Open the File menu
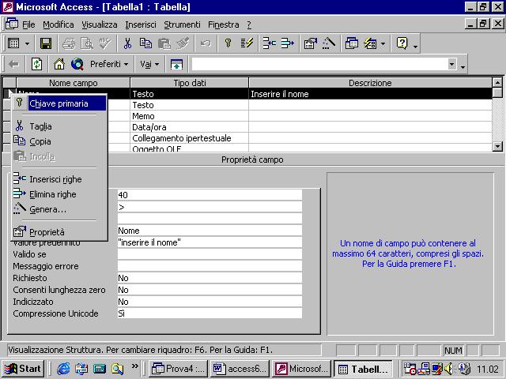The width and height of the screenshot is (506, 379). click(x=28, y=24)
